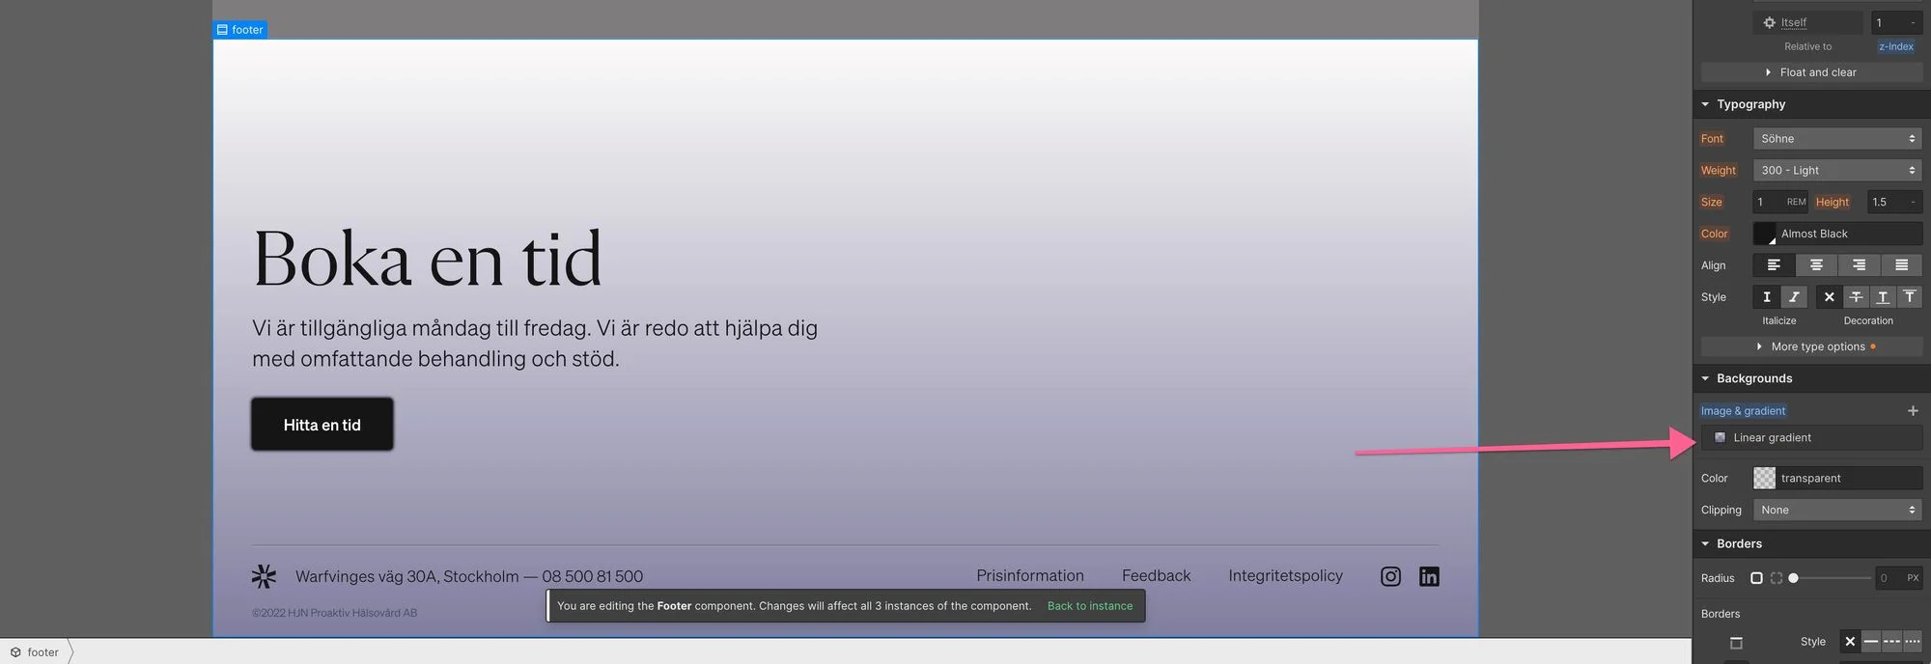Open the Almost Black text color swatch

tap(1765, 235)
